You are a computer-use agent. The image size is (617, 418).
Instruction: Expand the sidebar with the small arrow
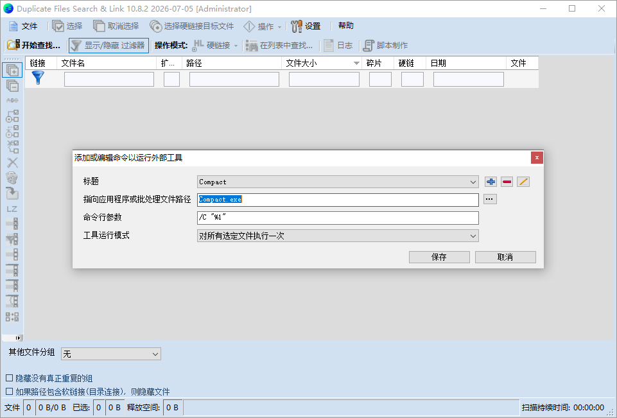pos(18,338)
